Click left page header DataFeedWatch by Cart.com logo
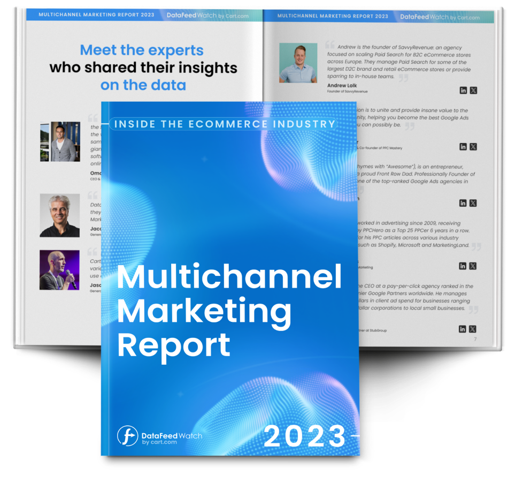The width and height of the screenshot is (523, 482). pos(207,16)
